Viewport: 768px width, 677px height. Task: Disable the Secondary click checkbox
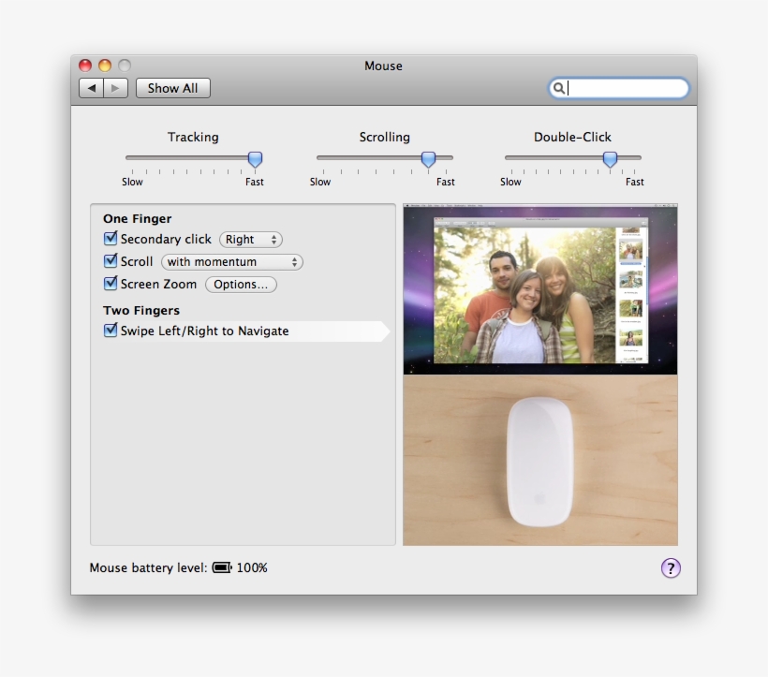(x=111, y=239)
